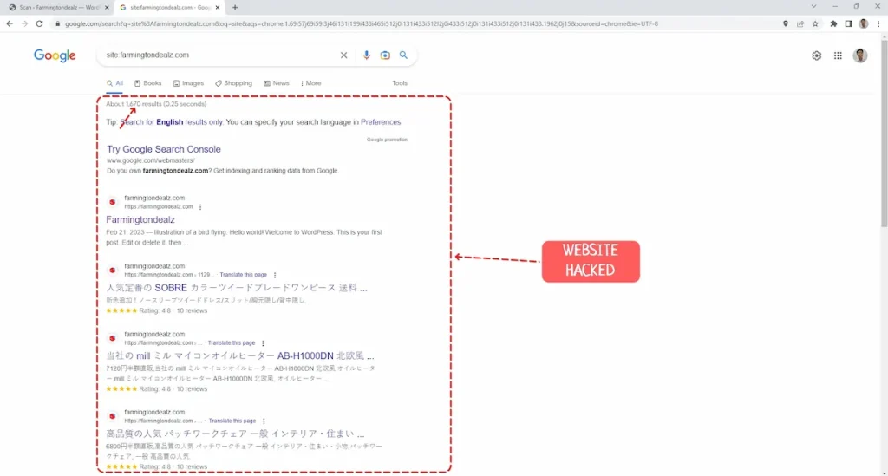
Task: Open tab search chevron in title bar
Action: [813, 6]
